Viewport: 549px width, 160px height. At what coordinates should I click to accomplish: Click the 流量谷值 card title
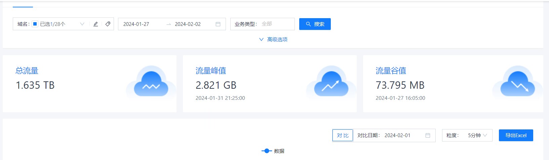coord(391,71)
